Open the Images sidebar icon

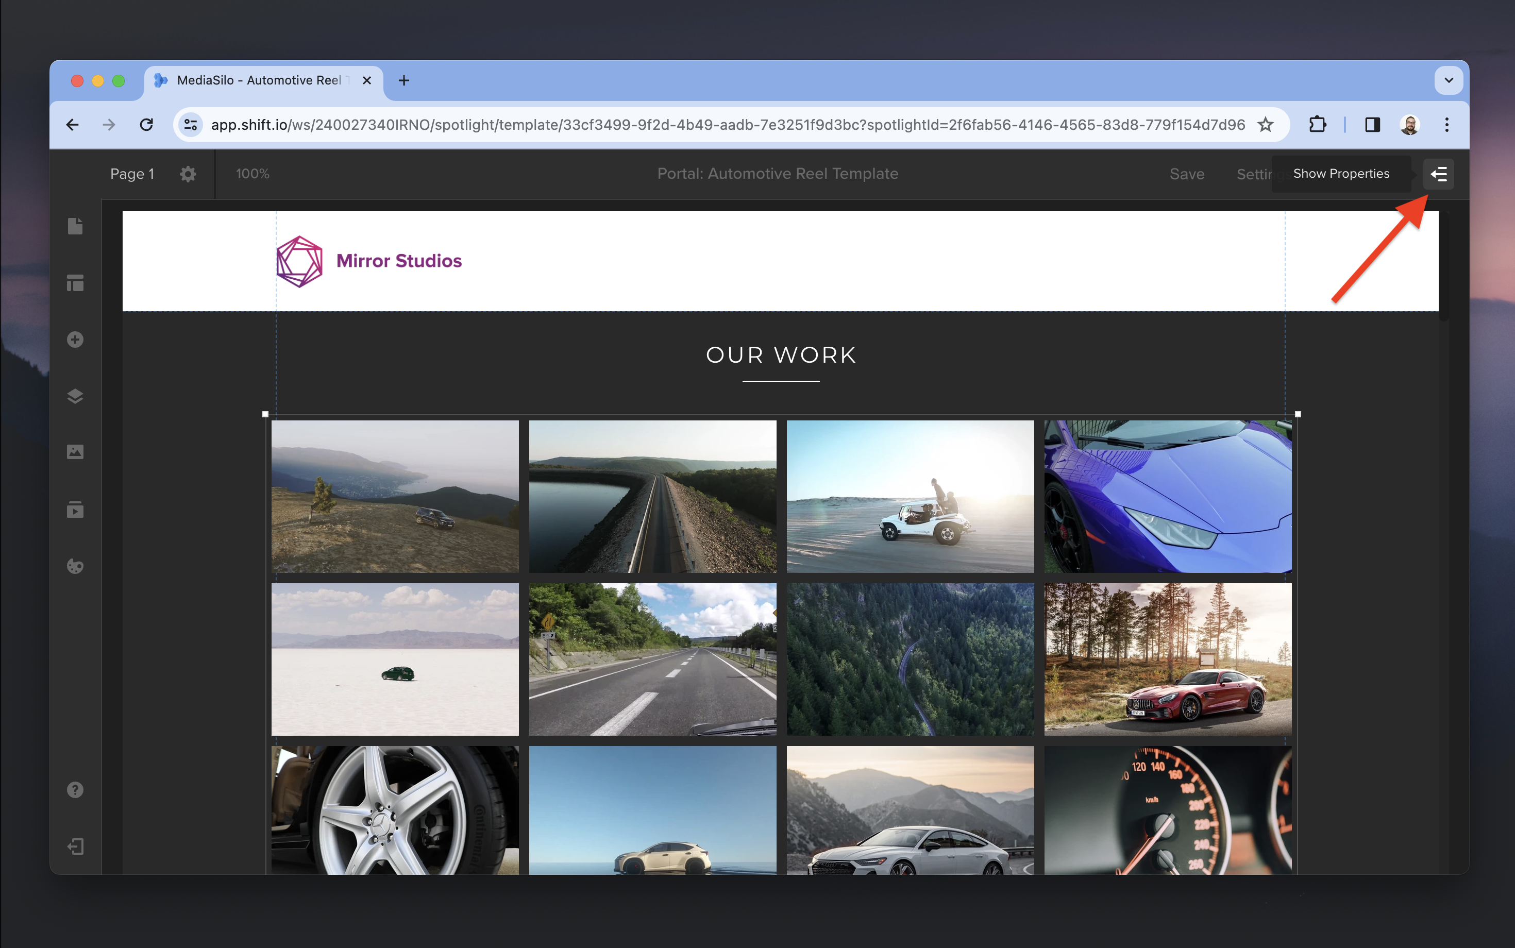click(x=75, y=452)
